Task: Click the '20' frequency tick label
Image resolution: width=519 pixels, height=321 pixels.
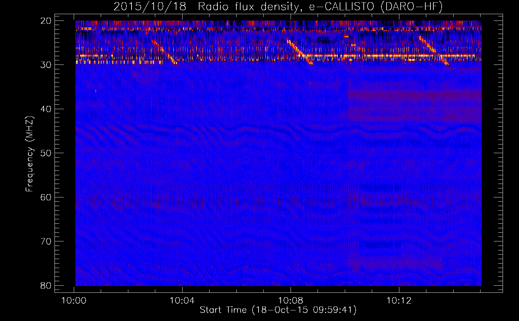Action: (x=46, y=21)
